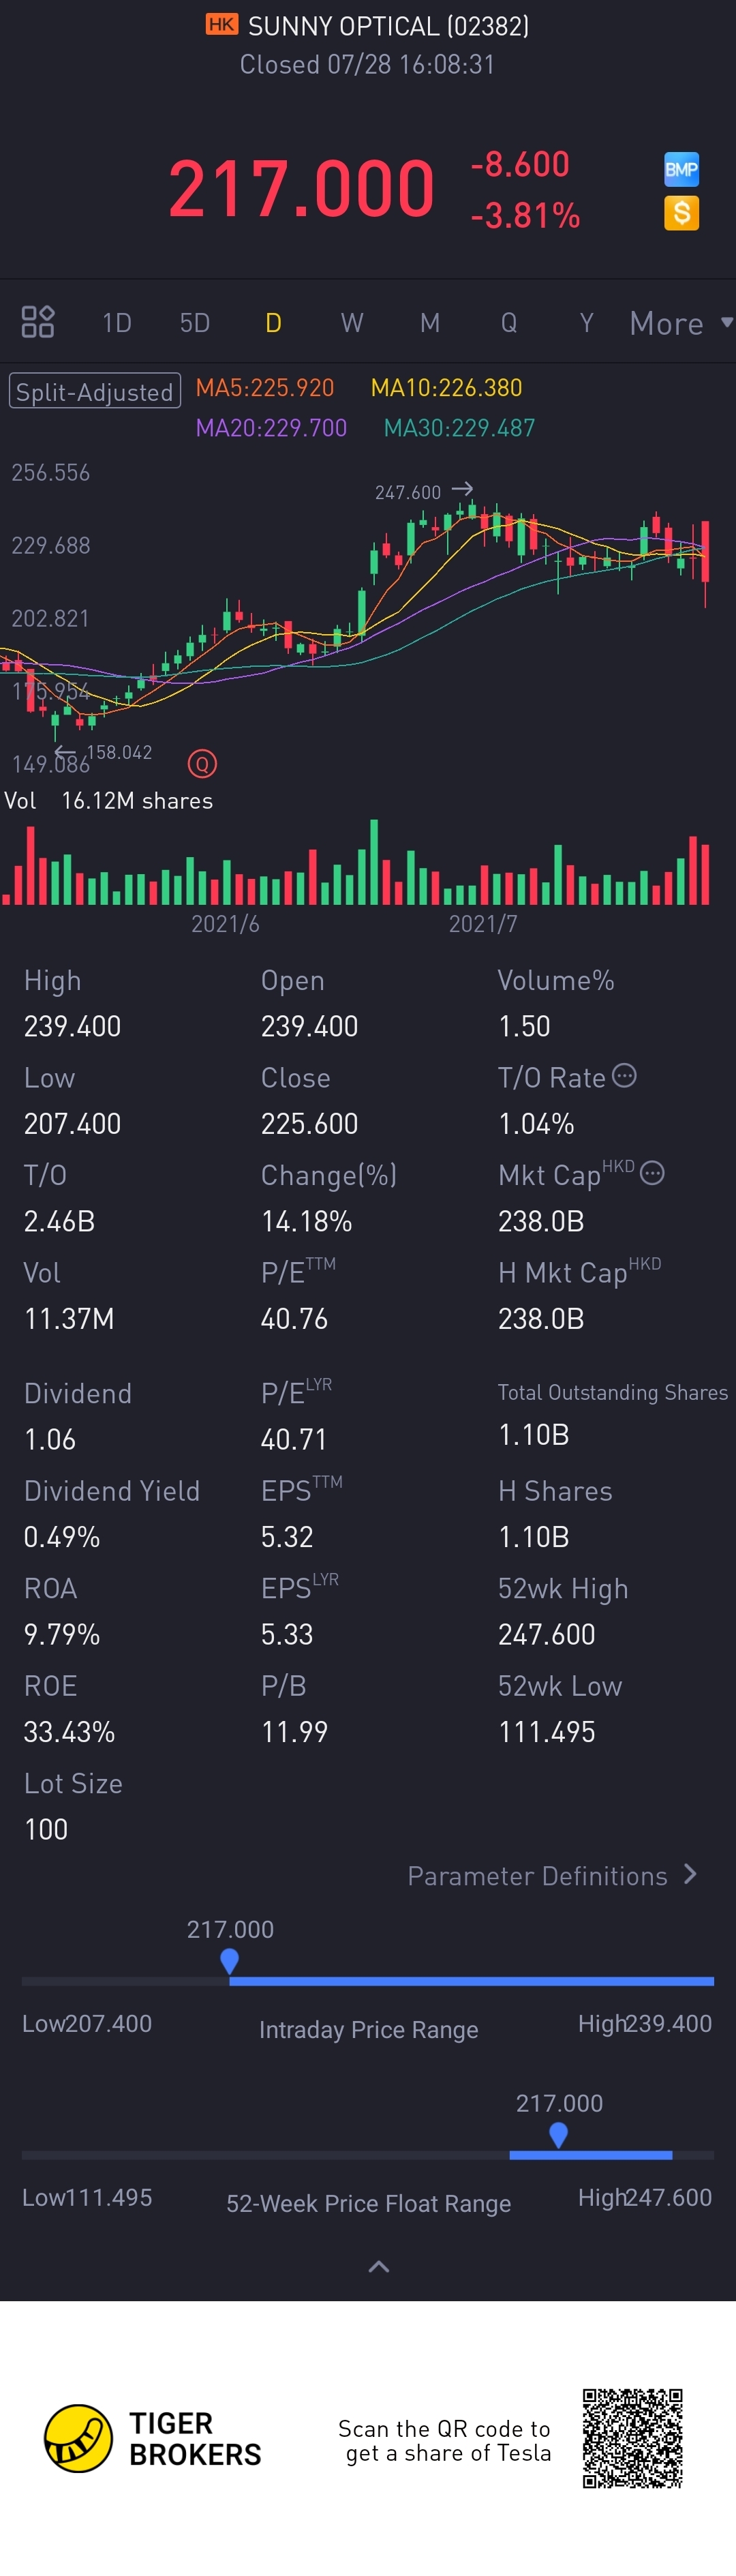Viewport: 736px width, 2576px height.
Task: Toggle the Split-Adjusted chart option
Action: coord(95,391)
